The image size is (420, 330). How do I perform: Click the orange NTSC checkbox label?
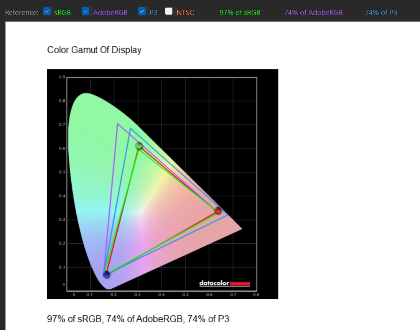pyautogui.click(x=185, y=12)
